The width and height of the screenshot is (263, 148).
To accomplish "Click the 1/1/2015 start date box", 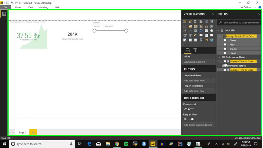I will pyautogui.click(x=97, y=26).
